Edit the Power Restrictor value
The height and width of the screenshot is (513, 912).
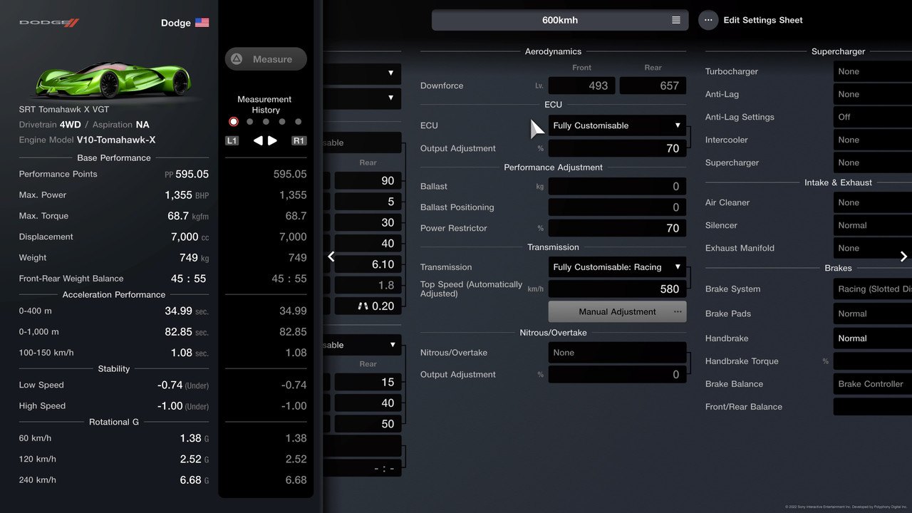tap(617, 228)
